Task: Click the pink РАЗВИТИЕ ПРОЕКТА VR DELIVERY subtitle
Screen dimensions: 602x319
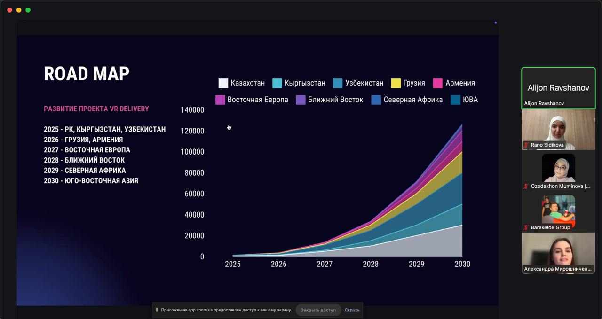Action: [x=96, y=109]
